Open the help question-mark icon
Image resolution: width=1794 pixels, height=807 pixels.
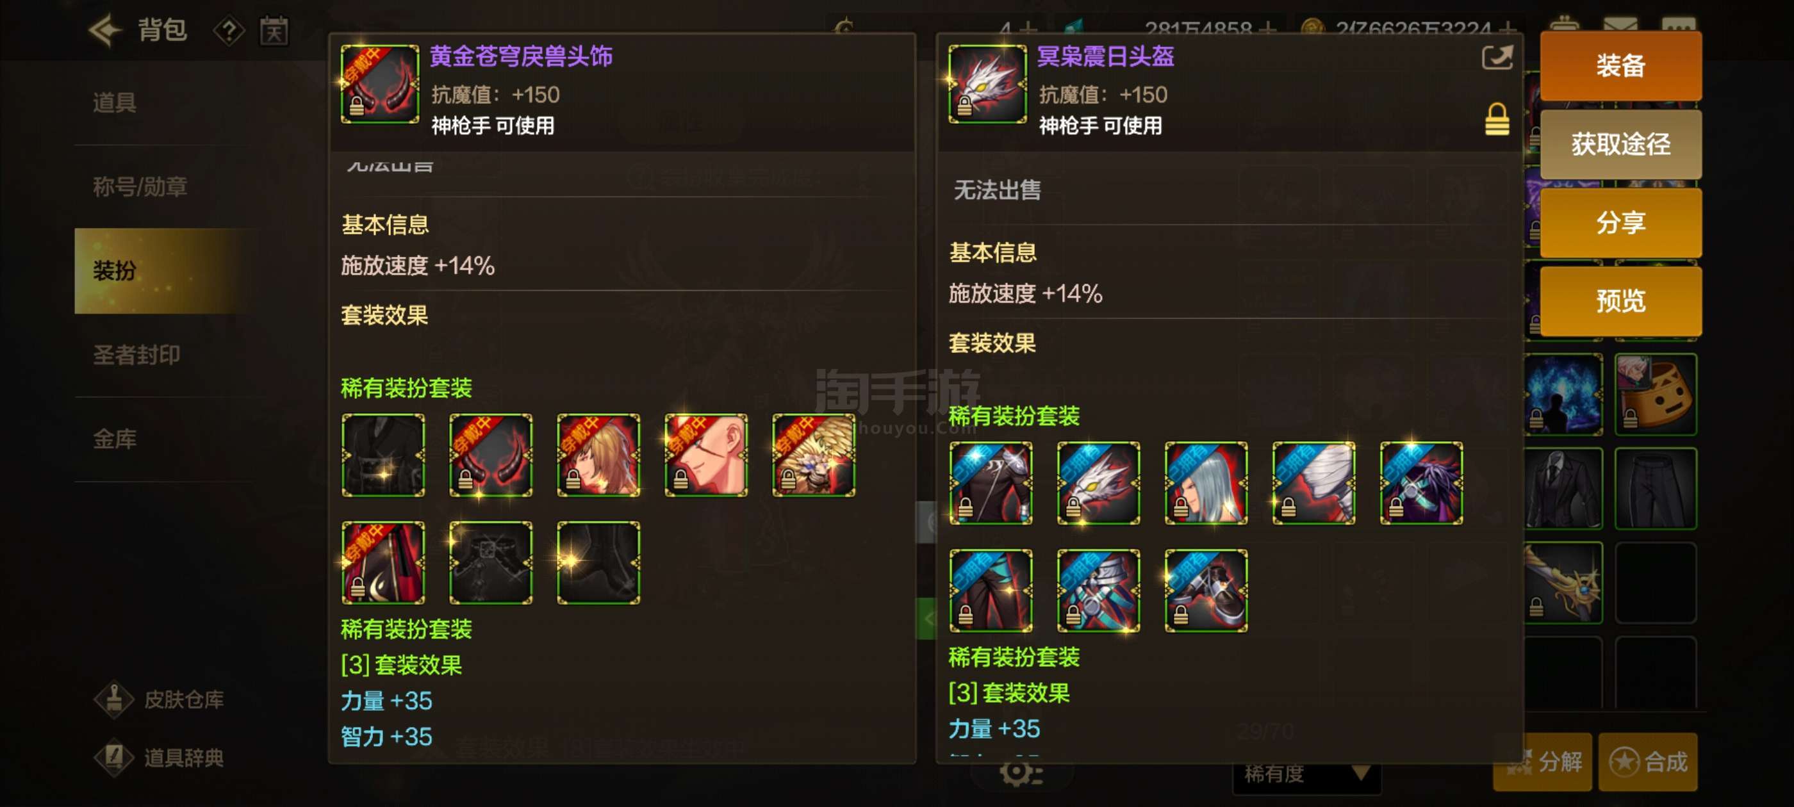coord(229,31)
